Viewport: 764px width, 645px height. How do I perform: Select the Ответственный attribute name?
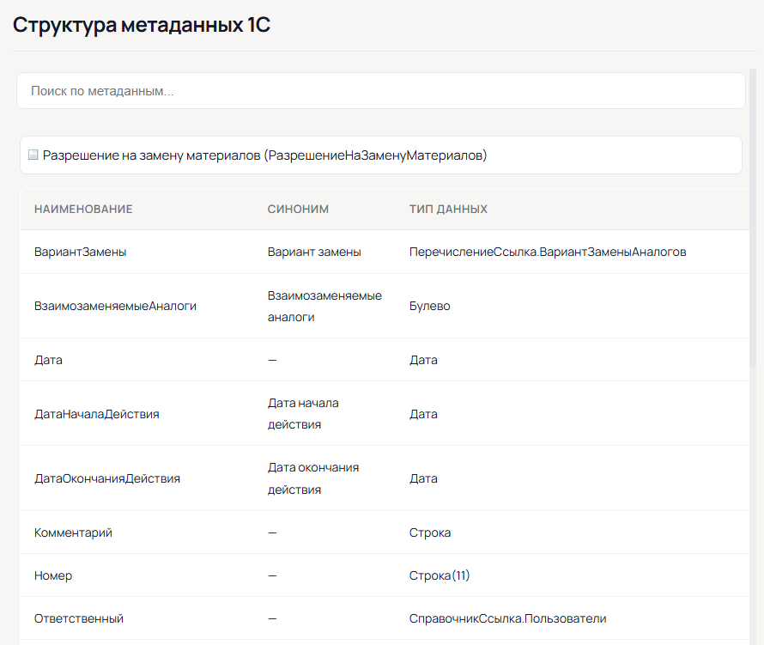coord(79,618)
